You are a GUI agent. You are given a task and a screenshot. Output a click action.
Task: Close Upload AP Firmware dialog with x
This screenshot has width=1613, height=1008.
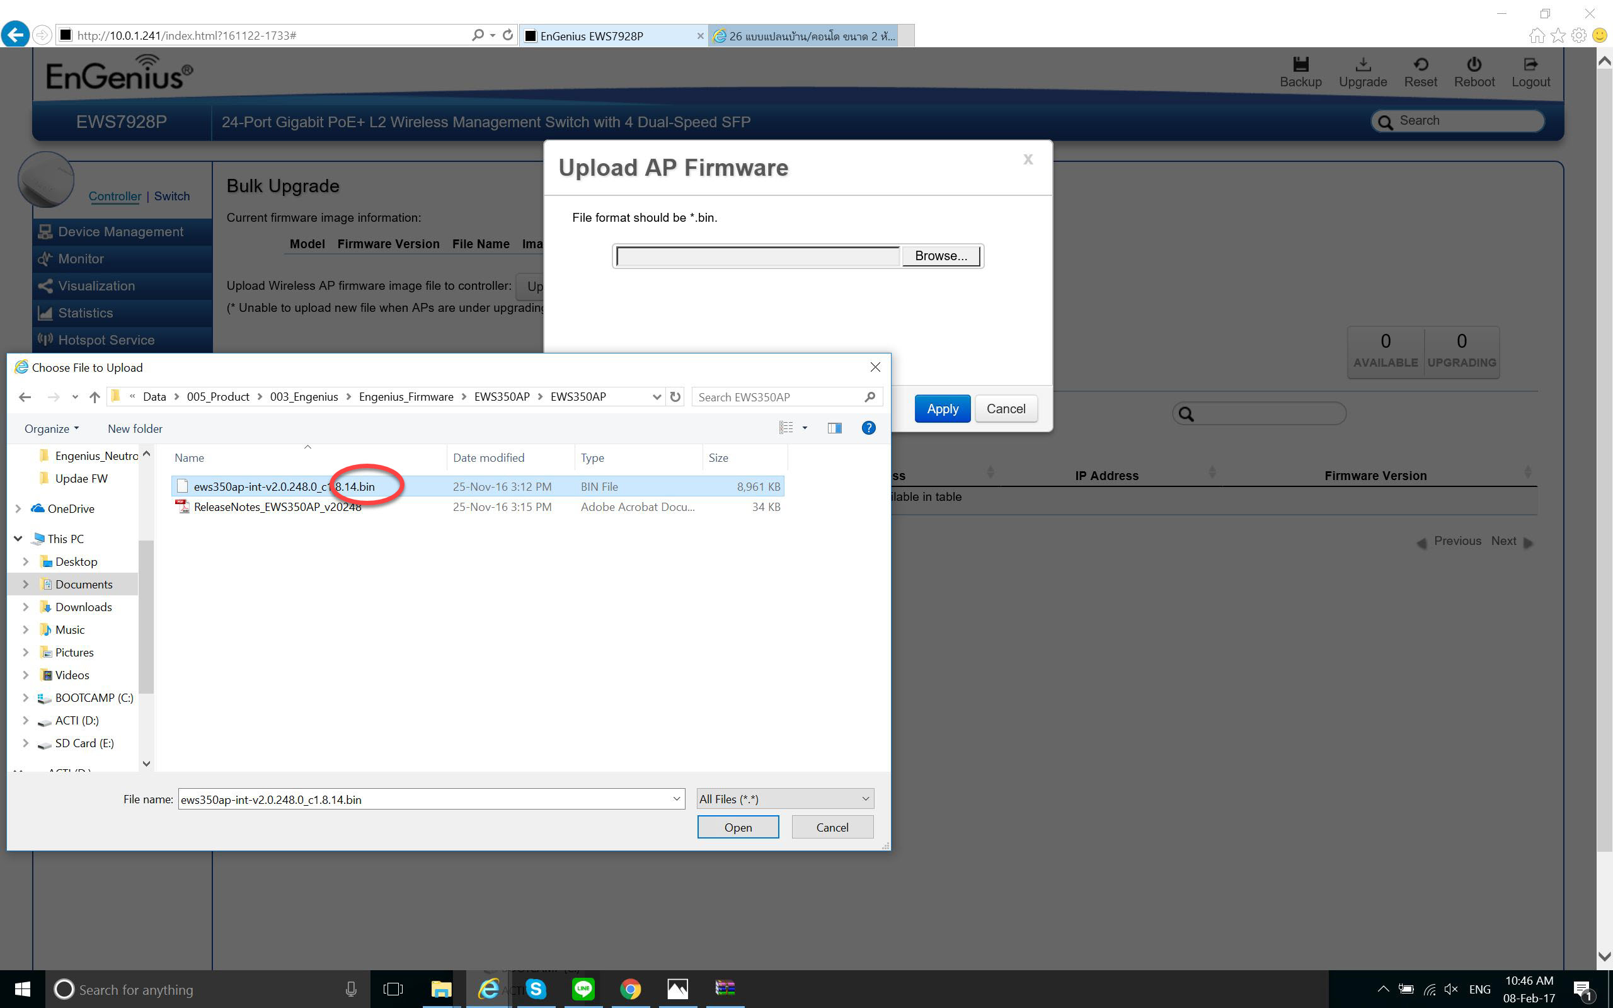click(x=1028, y=159)
